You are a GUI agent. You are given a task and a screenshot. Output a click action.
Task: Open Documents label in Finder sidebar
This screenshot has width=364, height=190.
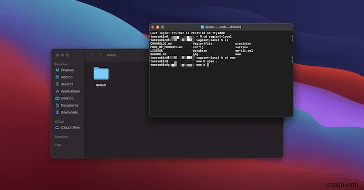70,105
